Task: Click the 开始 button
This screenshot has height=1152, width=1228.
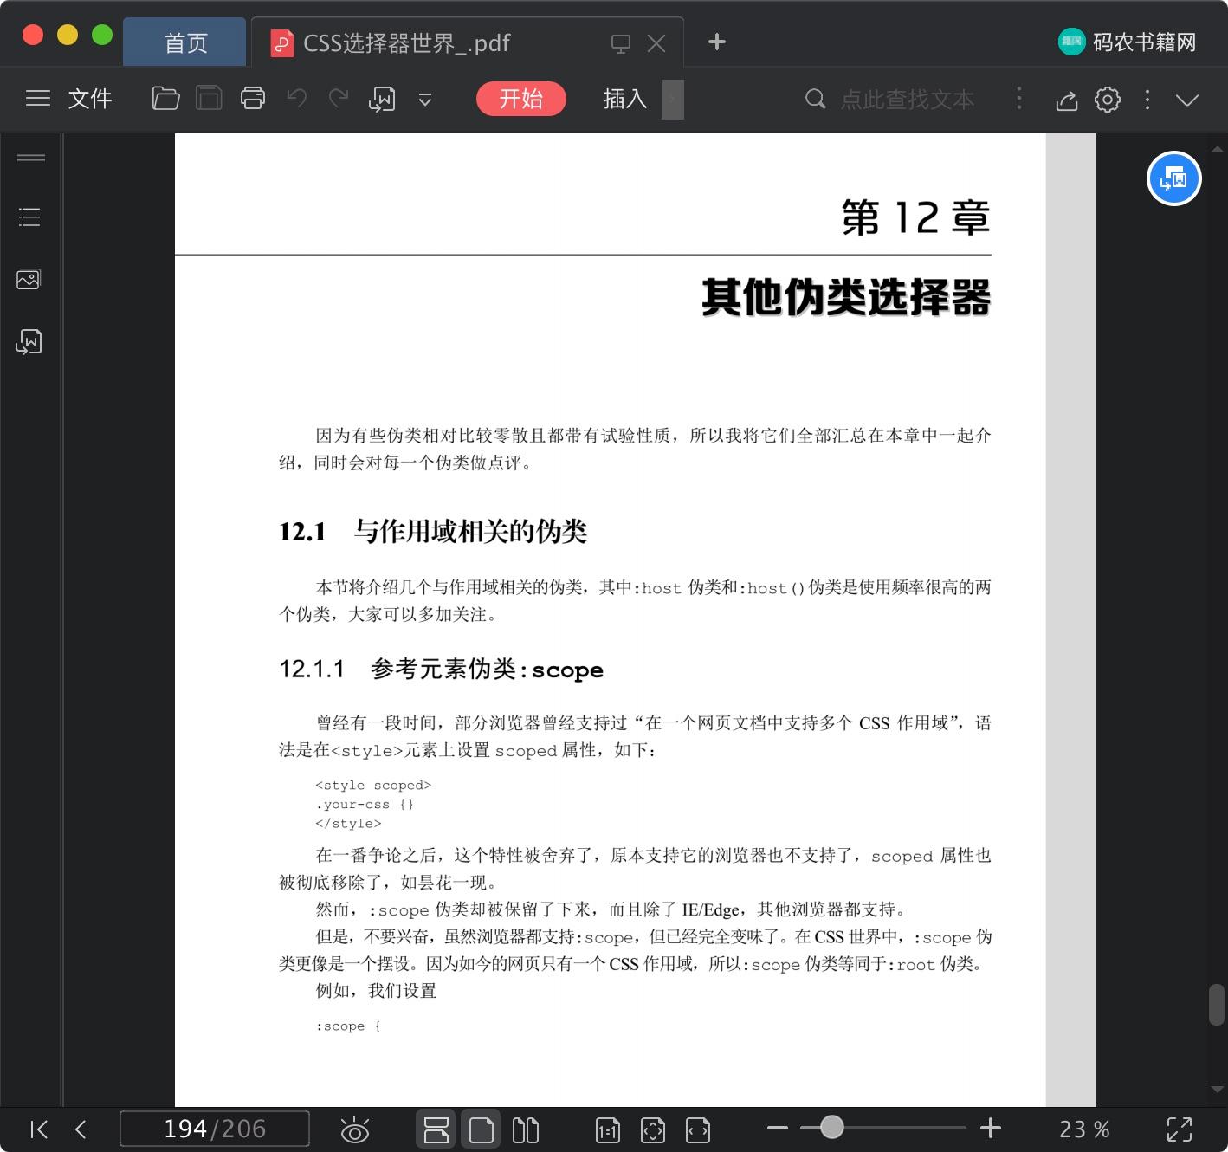Action: click(520, 99)
